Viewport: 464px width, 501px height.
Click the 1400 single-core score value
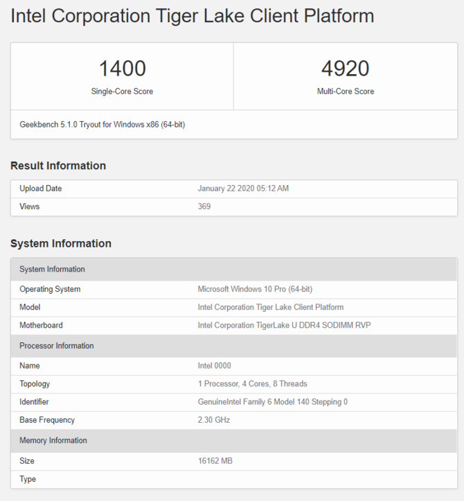[x=122, y=69]
